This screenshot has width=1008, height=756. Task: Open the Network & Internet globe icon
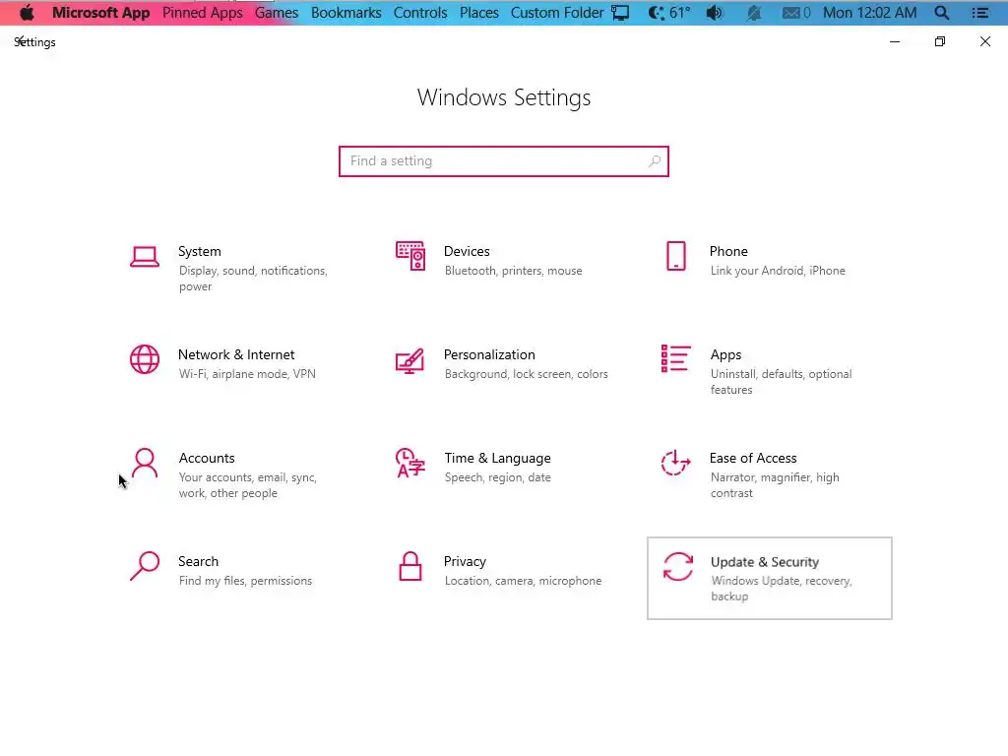click(145, 359)
